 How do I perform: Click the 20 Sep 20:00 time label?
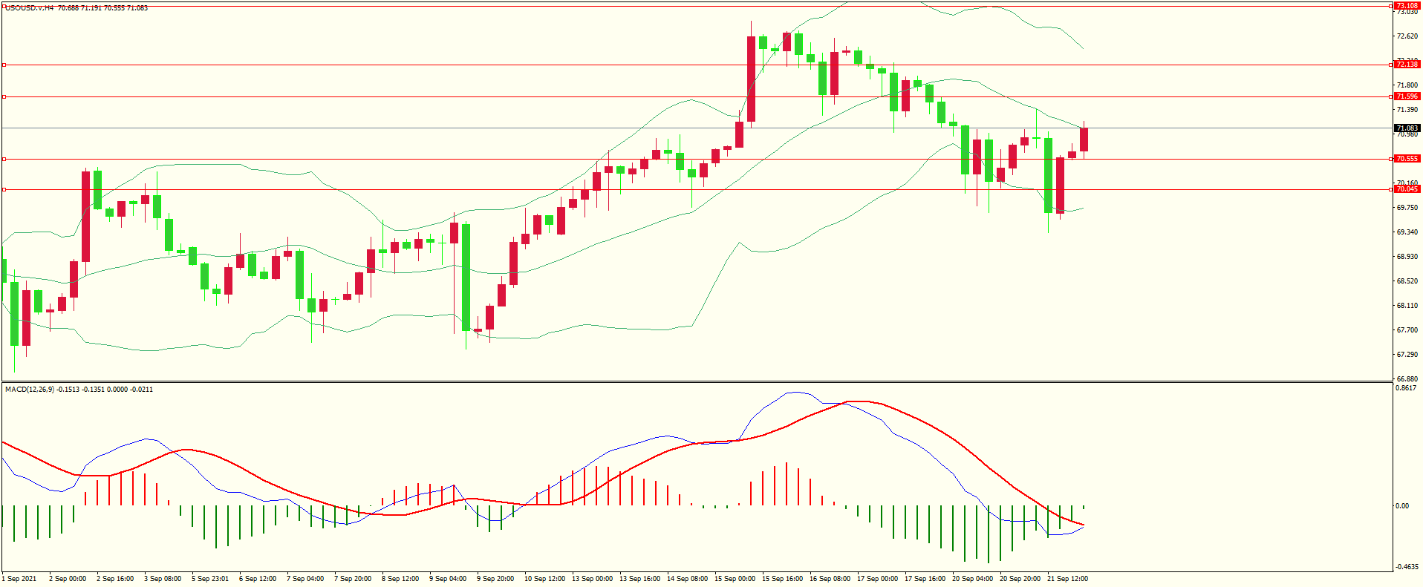tap(1020, 579)
